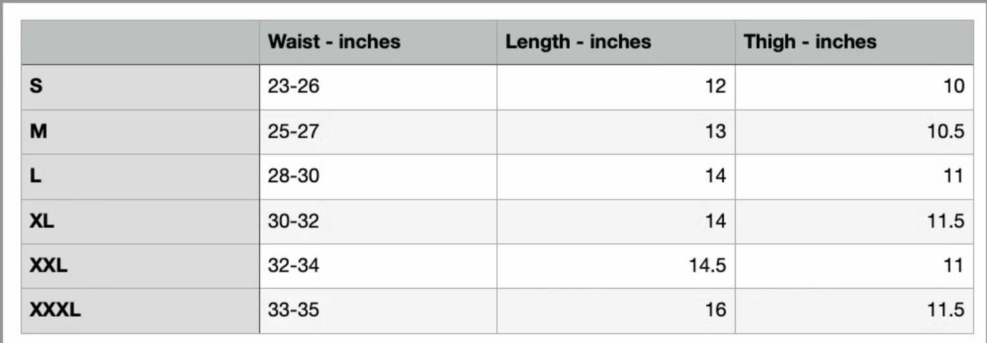The image size is (987, 343).
Task: Click the empty top-left header cell
Action: tap(140, 42)
